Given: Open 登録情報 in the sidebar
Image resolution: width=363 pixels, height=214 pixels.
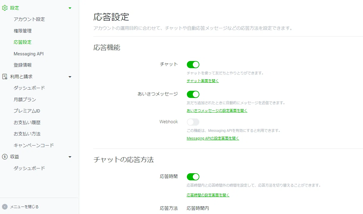Looking at the screenshot, I should [x=23, y=65].
